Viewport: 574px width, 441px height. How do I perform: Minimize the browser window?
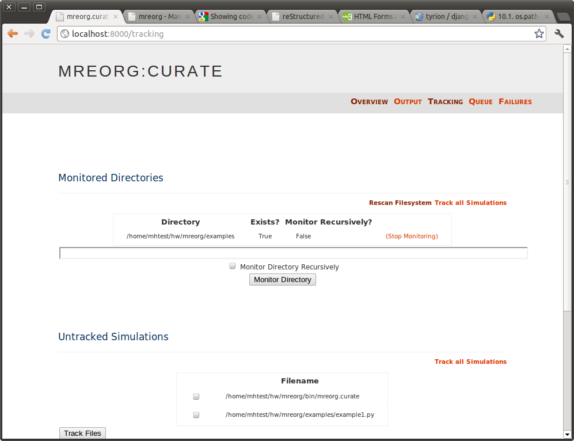pos(24,7)
